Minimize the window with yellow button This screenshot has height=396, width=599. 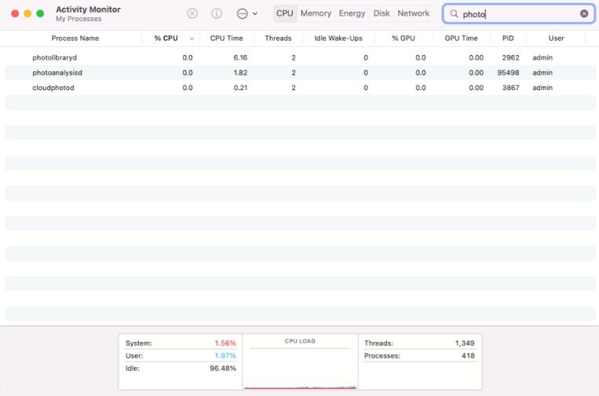(x=27, y=14)
